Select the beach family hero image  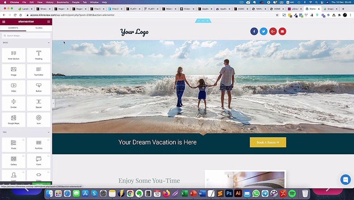[203, 86]
